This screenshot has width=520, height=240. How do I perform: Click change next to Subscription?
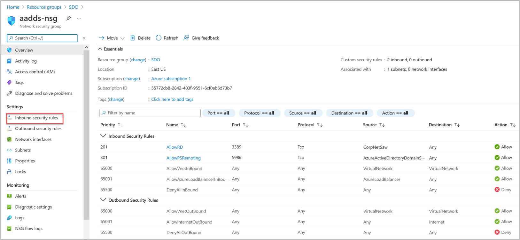132,79
